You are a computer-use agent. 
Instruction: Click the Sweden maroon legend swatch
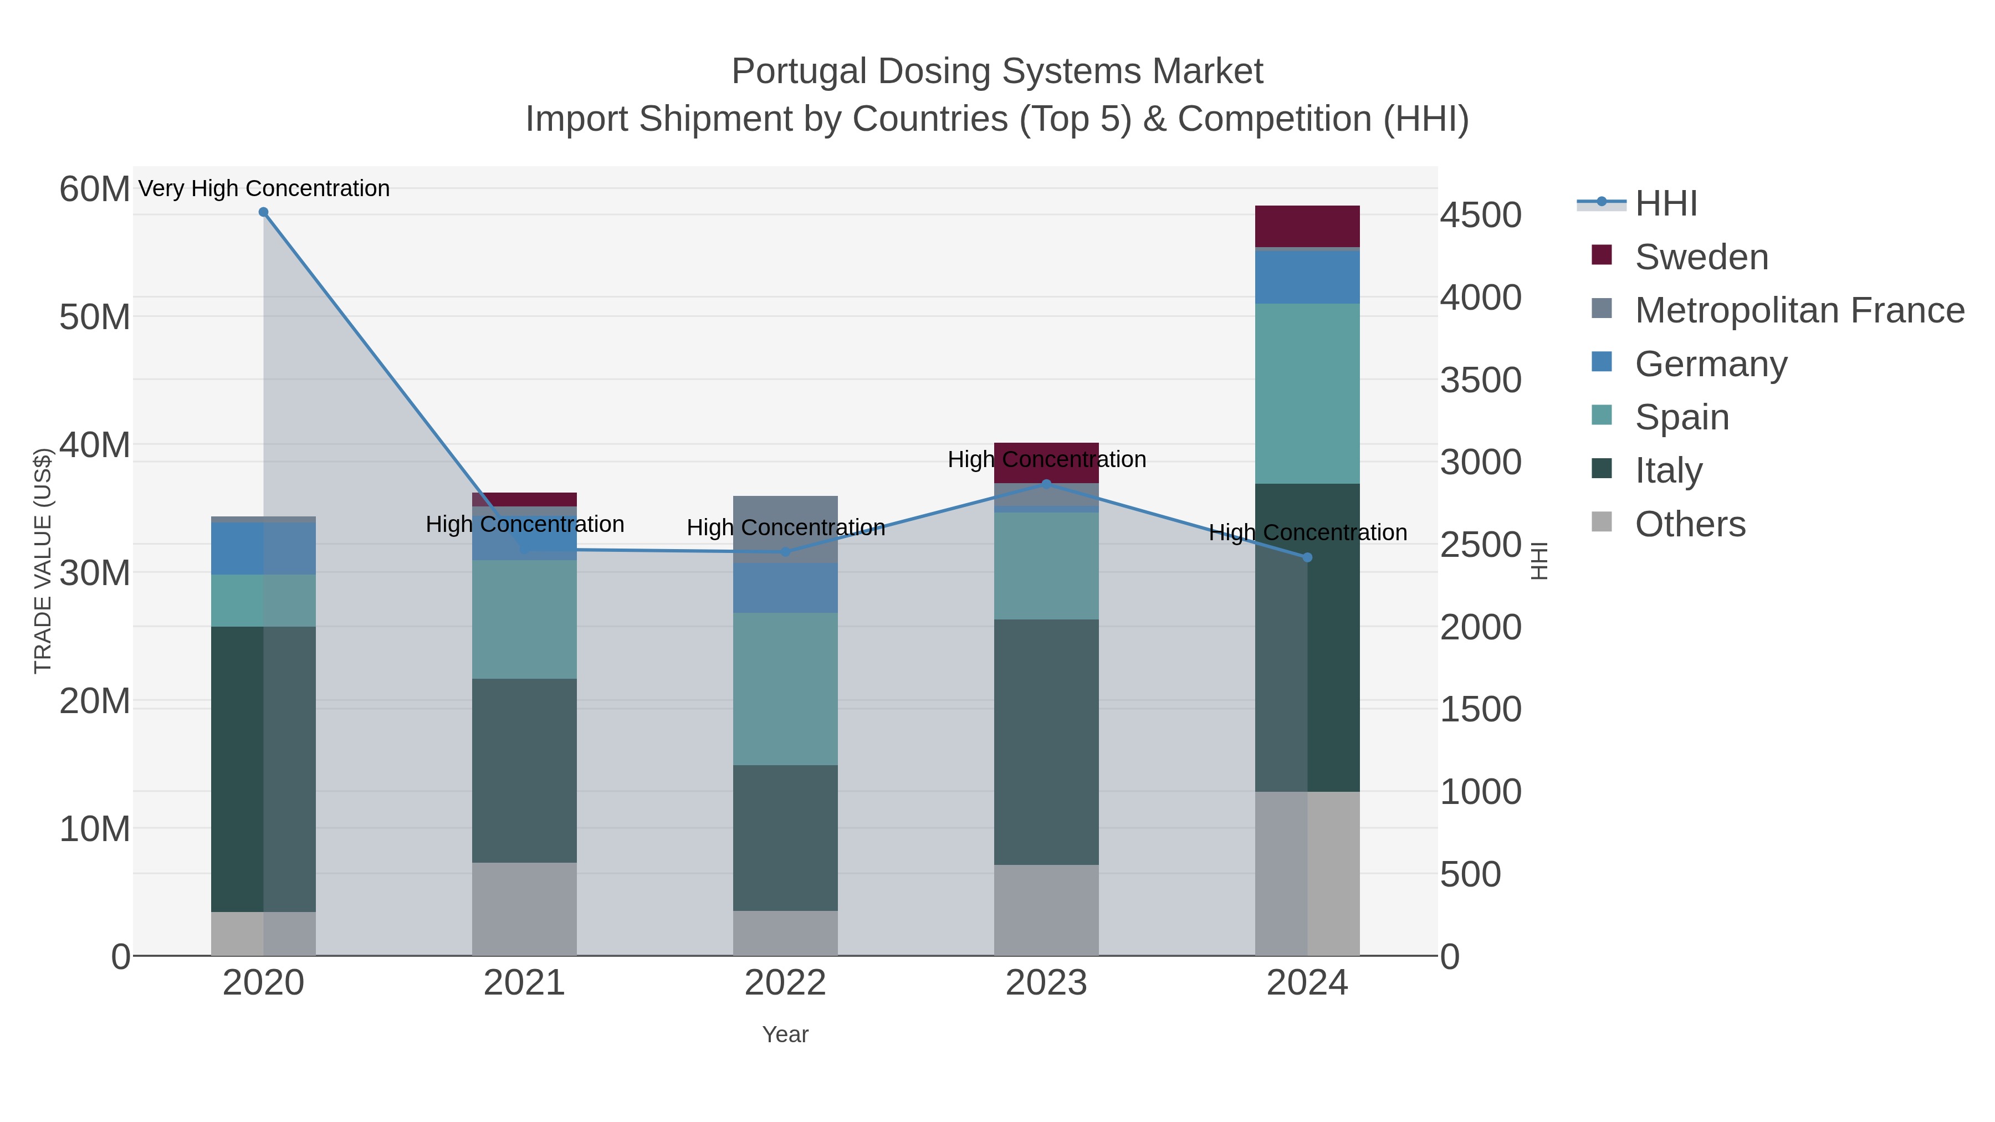click(1602, 255)
